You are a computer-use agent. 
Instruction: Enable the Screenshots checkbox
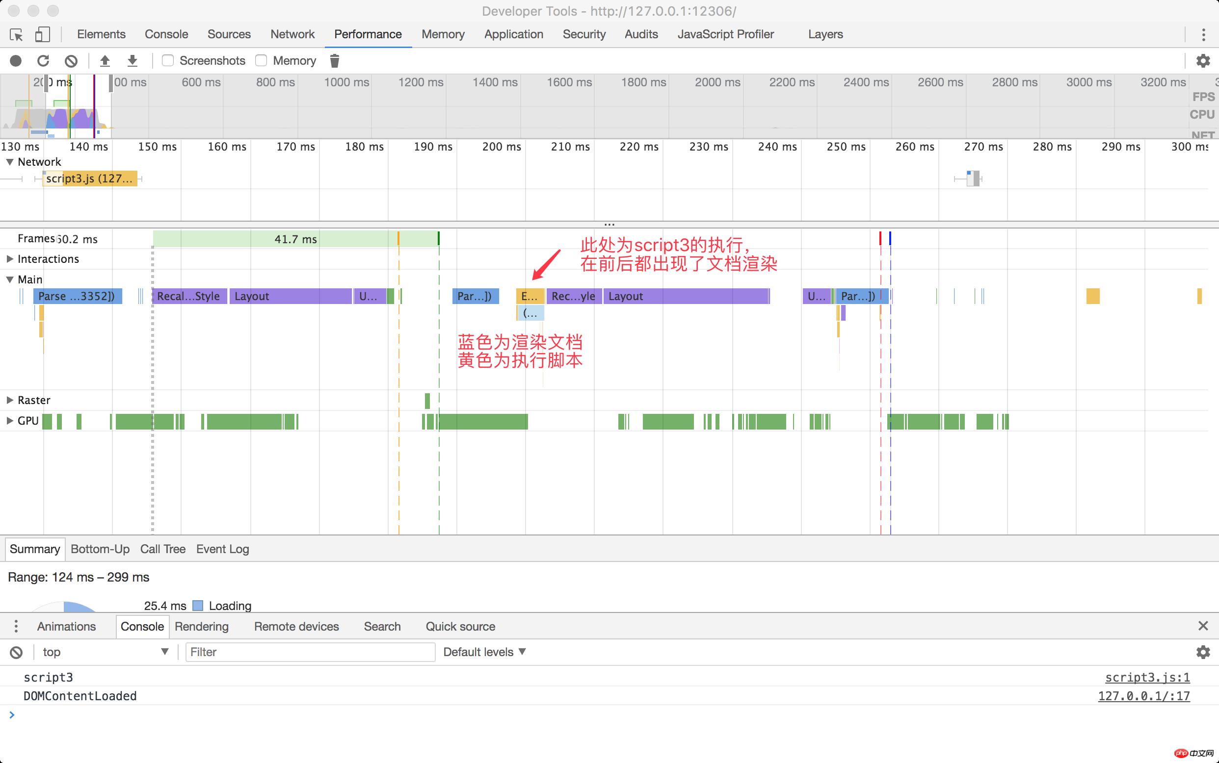pos(168,60)
